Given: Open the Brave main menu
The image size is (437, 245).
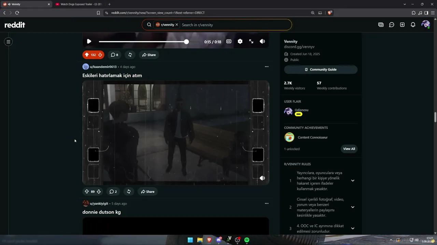Looking at the screenshot, I should (x=433, y=13).
